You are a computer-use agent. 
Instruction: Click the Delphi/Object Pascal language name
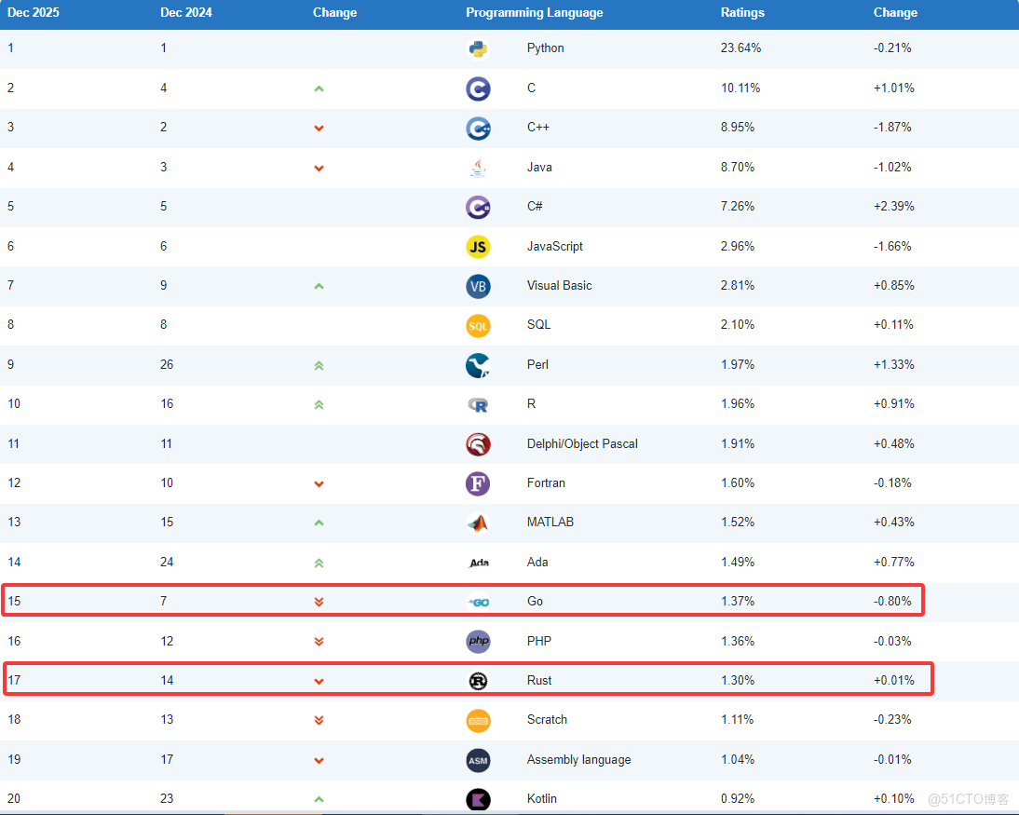(582, 443)
